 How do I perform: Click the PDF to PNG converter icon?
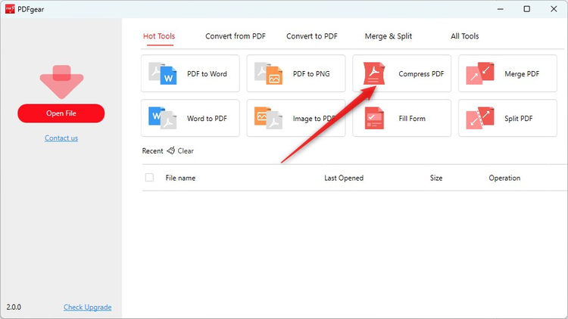pyautogui.click(x=268, y=73)
